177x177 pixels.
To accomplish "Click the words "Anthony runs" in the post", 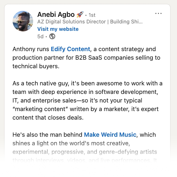I will coord(31,49).
